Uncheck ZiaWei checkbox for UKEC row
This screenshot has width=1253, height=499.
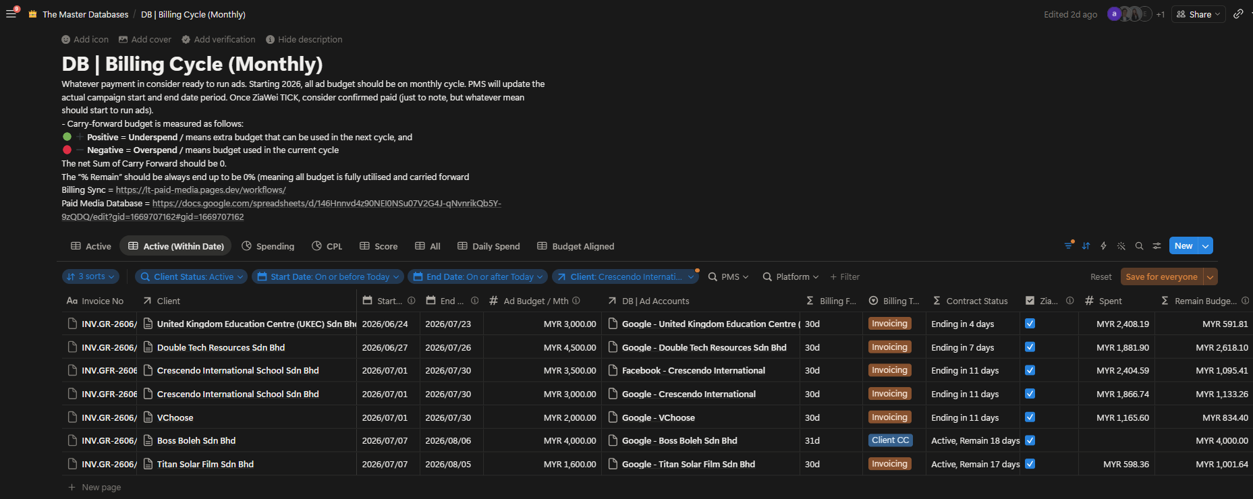click(1030, 324)
